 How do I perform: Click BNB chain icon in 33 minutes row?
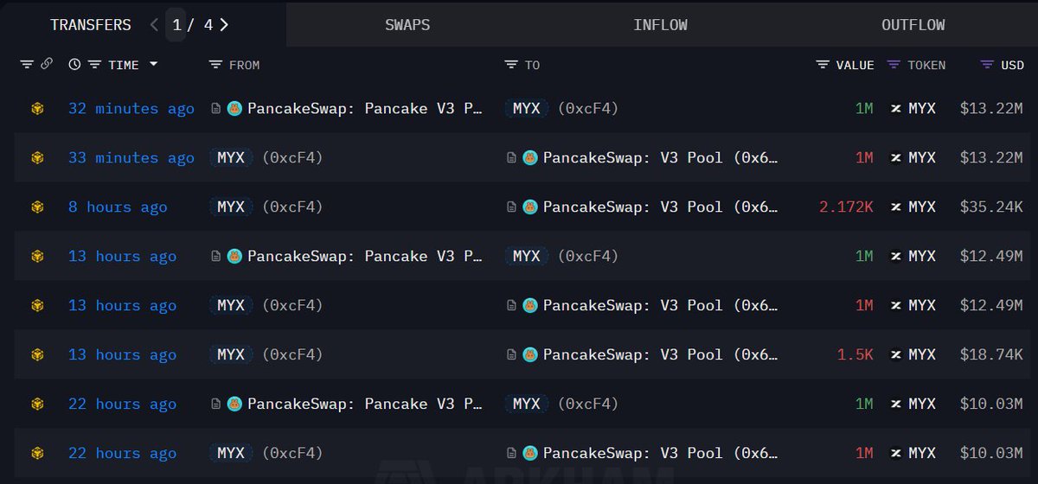click(37, 158)
